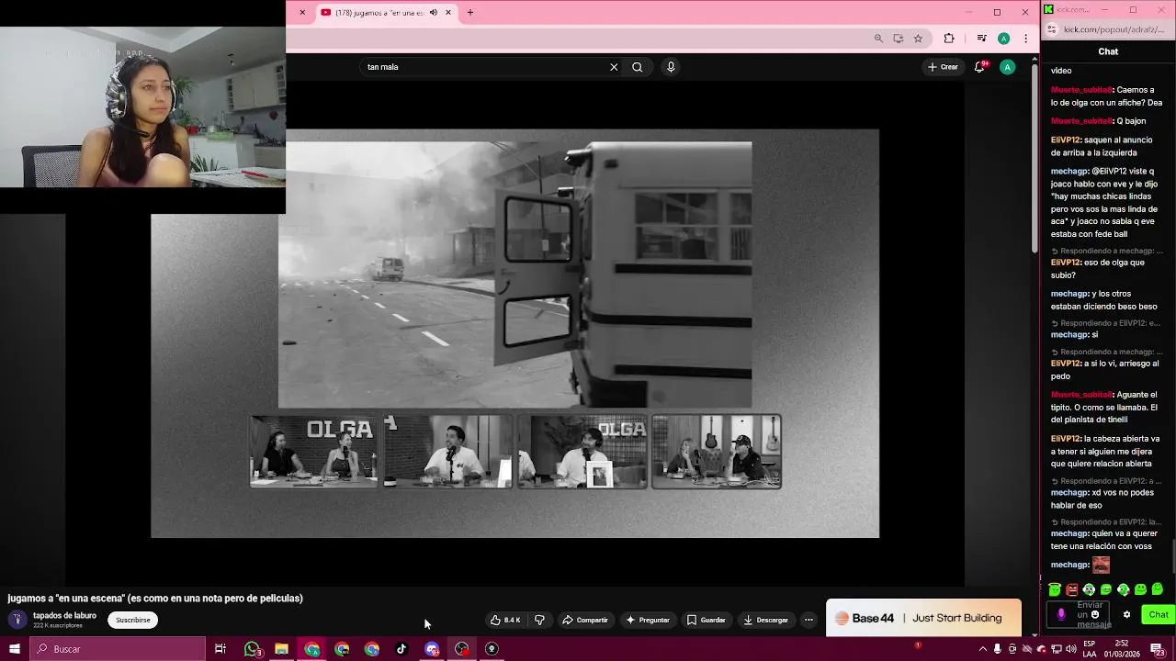1176x661 pixels.
Task: Open YouTube notifications bell
Action: (979, 67)
